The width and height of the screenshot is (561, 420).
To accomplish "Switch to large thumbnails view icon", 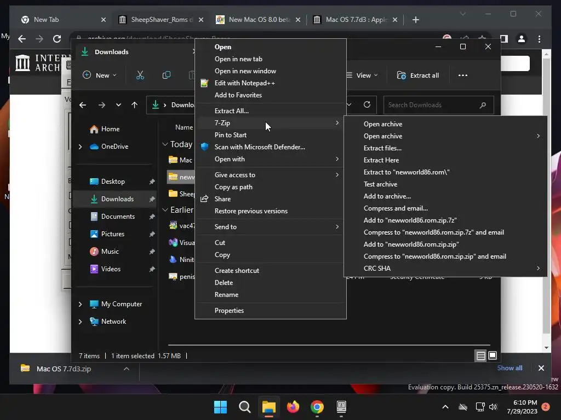I will (493, 355).
